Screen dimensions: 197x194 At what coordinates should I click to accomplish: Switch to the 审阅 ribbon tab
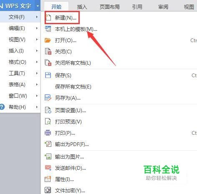pyautogui.click(x=163, y=7)
